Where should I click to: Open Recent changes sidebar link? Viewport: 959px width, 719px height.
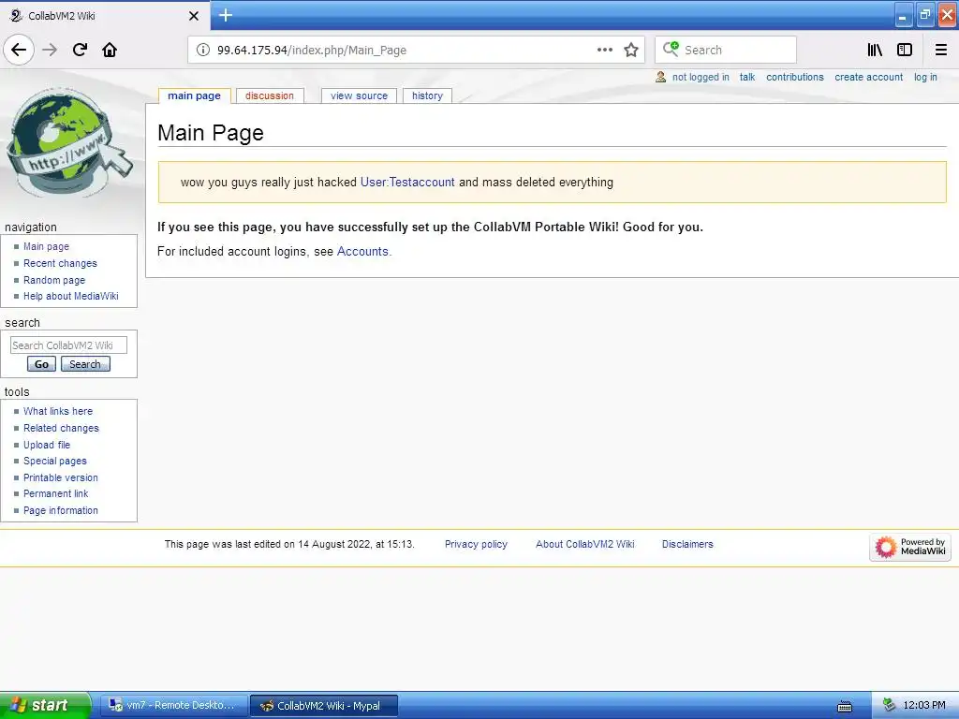60,263
